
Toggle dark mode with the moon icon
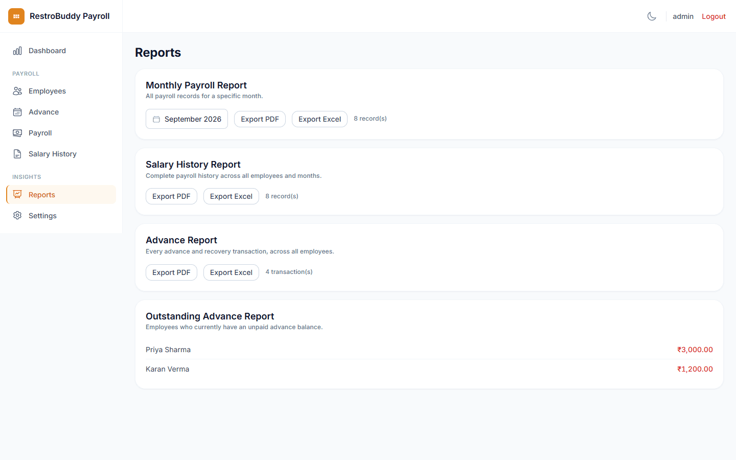pyautogui.click(x=652, y=16)
